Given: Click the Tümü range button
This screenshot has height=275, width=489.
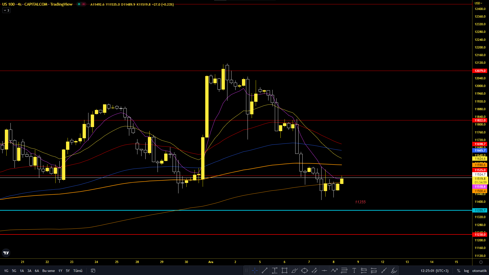Looking at the screenshot, I should pyautogui.click(x=78, y=271).
